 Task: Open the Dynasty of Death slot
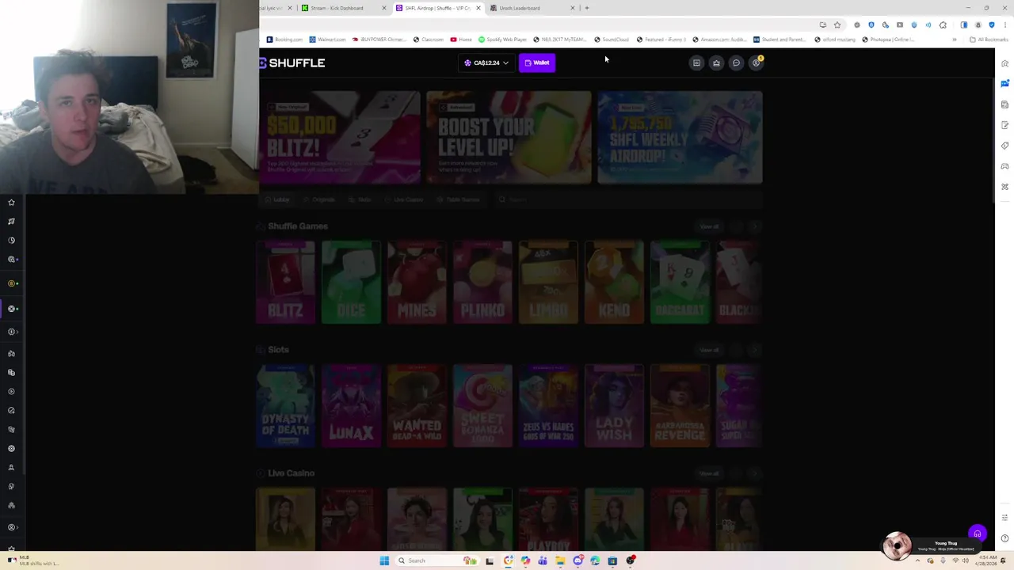285,406
